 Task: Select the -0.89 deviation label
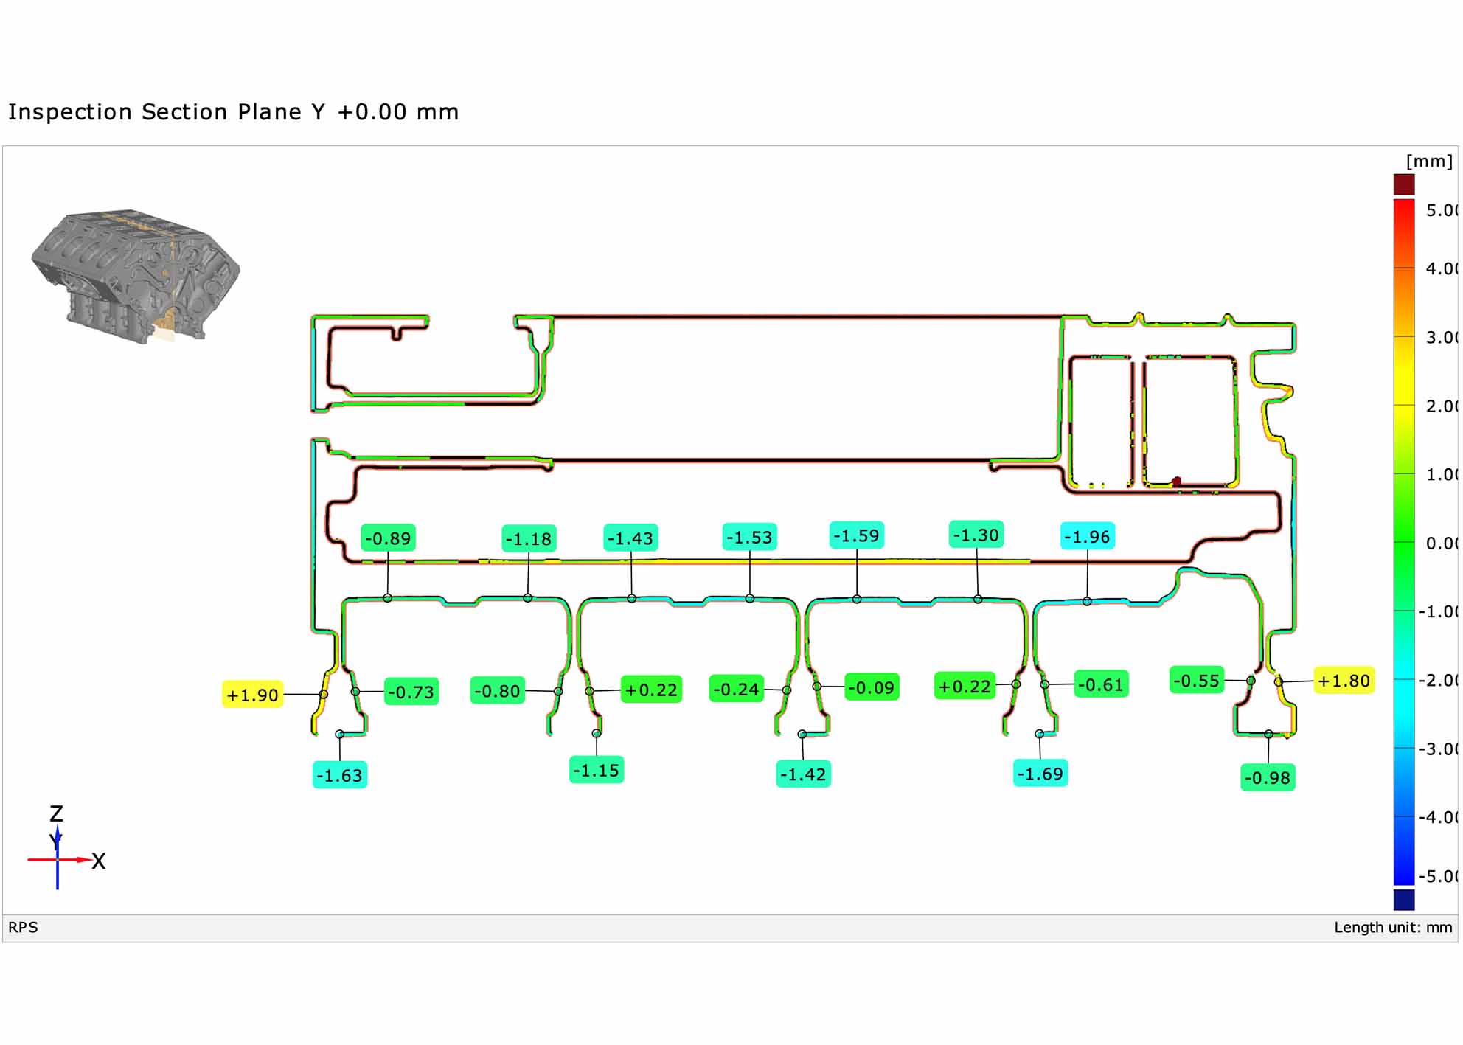(388, 538)
